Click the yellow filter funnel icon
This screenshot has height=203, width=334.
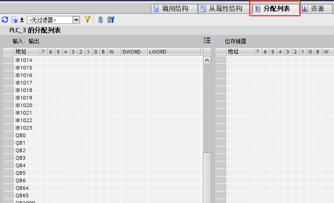click(87, 19)
